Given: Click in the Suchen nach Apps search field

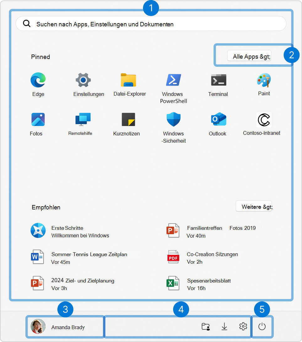Looking at the screenshot, I should click(x=151, y=24).
